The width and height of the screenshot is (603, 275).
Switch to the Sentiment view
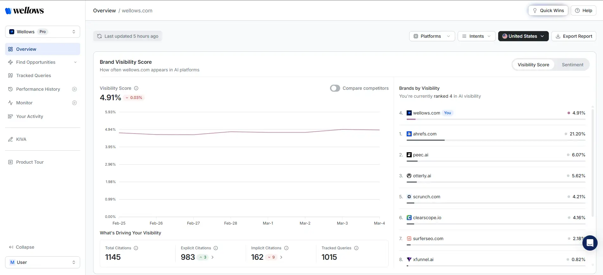572,65
